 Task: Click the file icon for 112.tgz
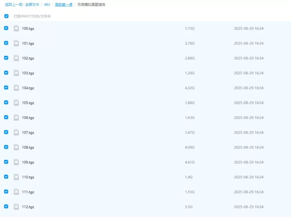[x=16, y=206]
